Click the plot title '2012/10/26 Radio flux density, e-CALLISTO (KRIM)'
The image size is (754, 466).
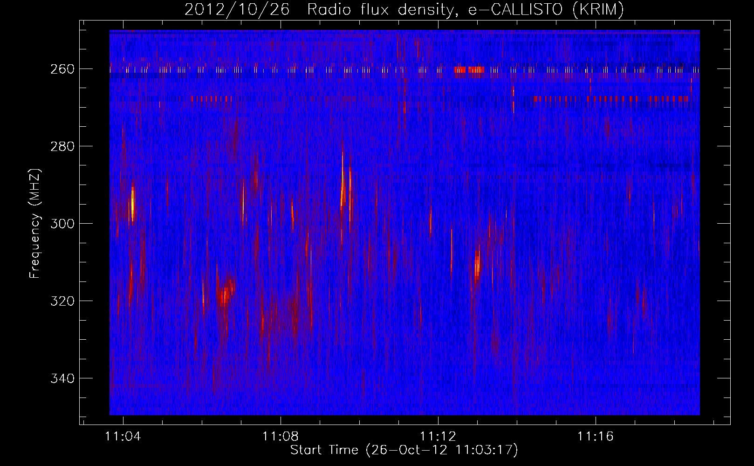point(404,9)
